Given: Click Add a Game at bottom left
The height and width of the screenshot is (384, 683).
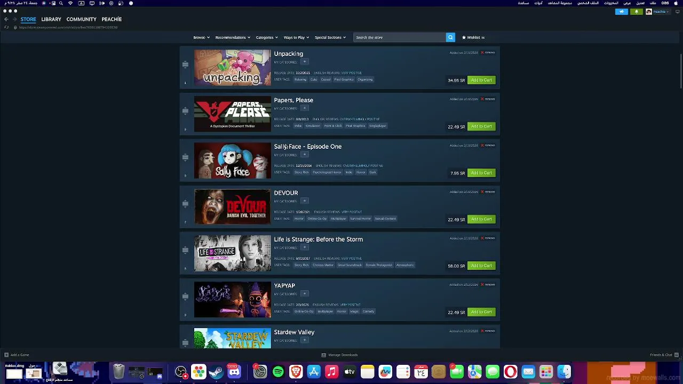Looking at the screenshot, I should click(x=17, y=355).
